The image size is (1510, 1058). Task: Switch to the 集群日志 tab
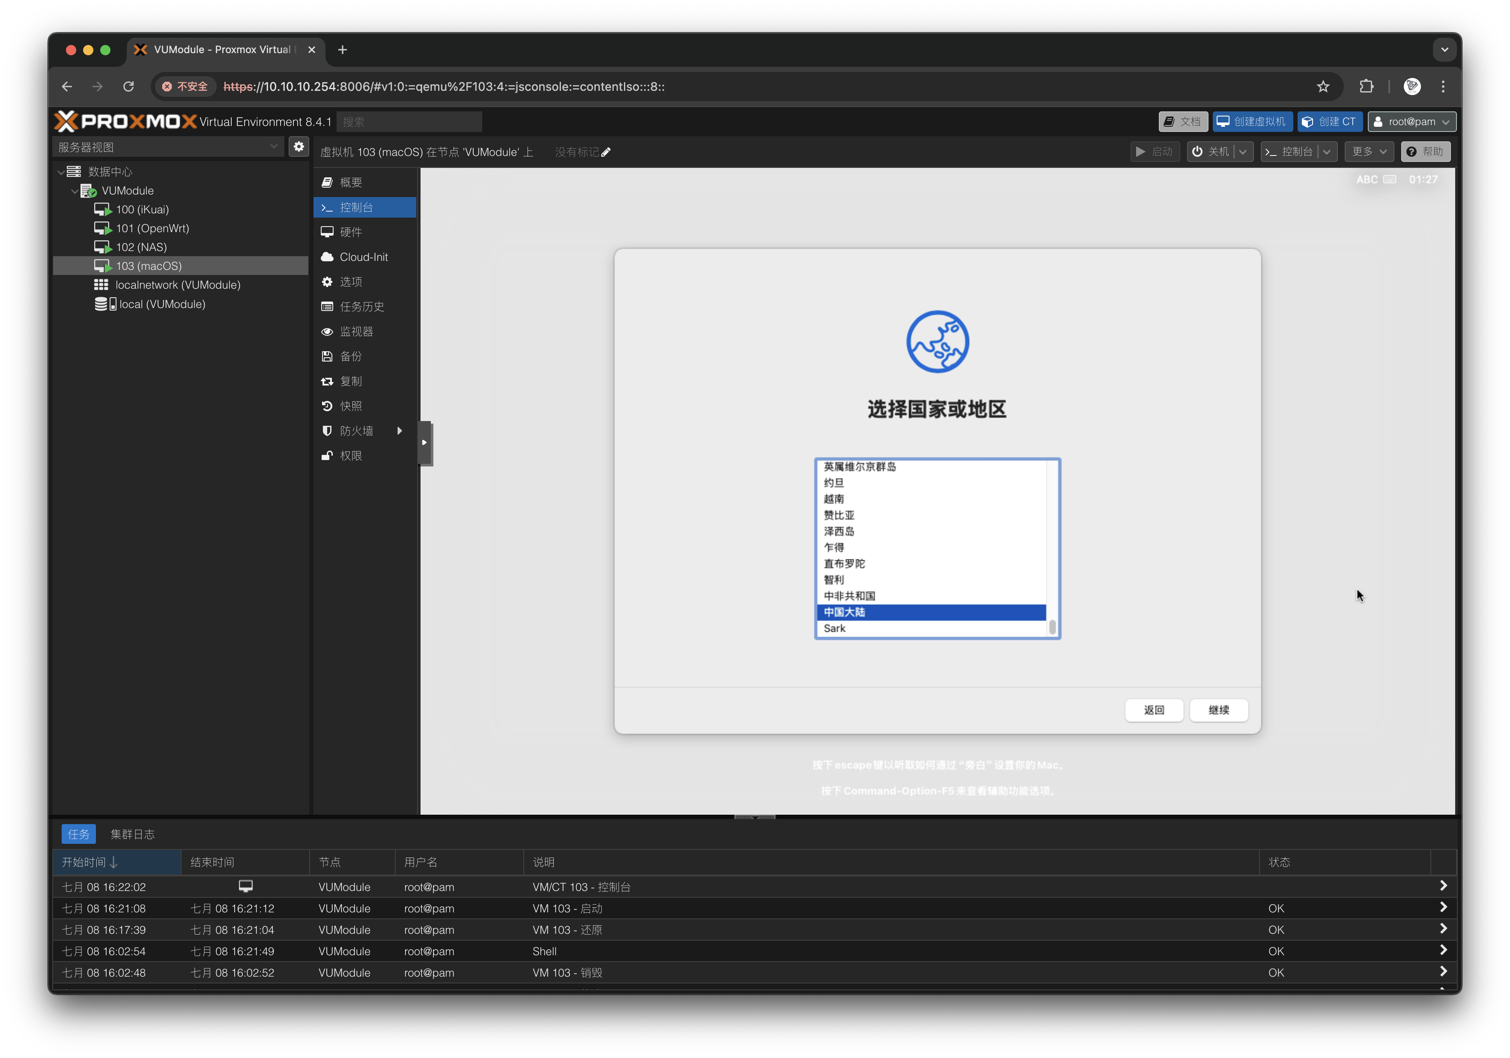pos(132,834)
